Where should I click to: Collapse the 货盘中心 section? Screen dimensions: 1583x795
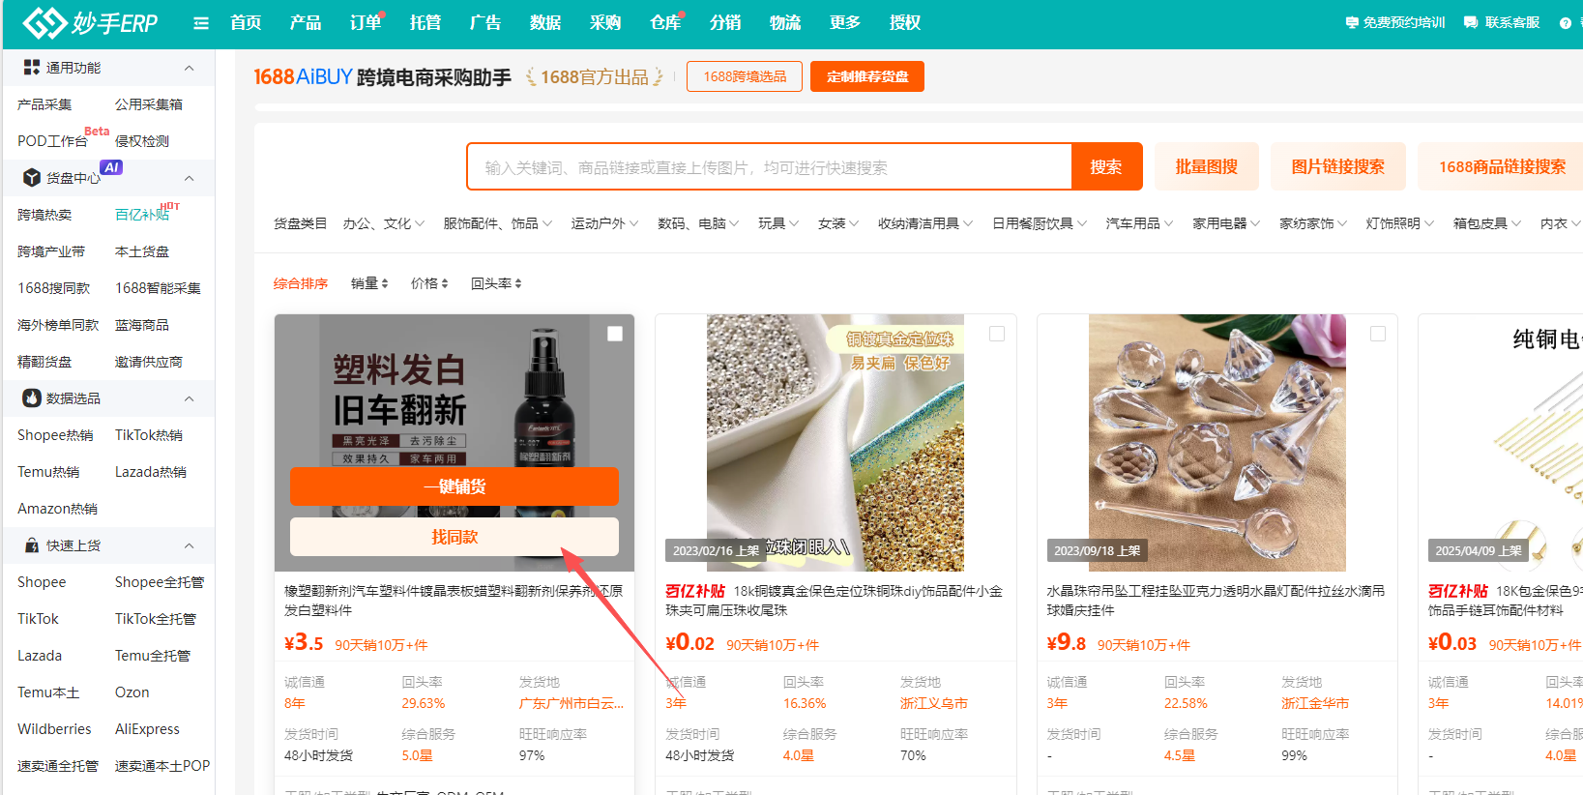click(x=190, y=178)
